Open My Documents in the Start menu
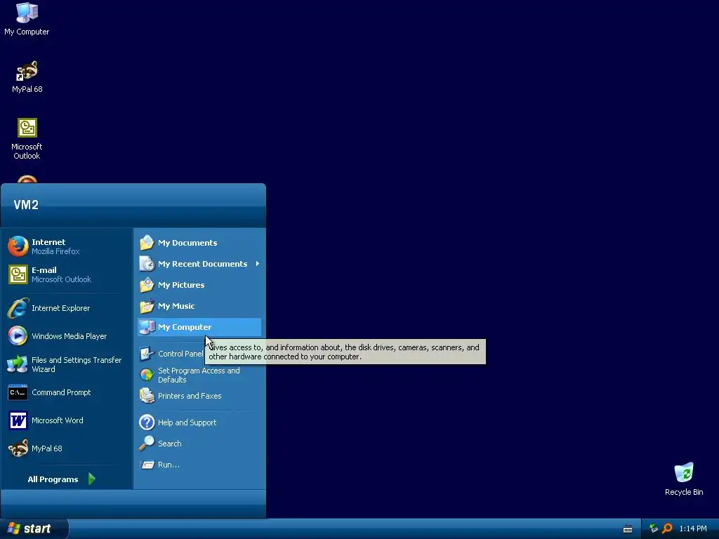The image size is (719, 539). pyautogui.click(x=199, y=242)
